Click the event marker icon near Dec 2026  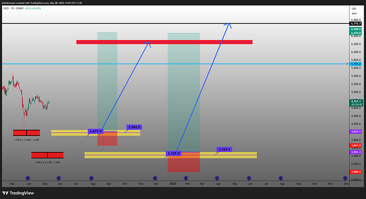pyautogui.click(x=155, y=178)
